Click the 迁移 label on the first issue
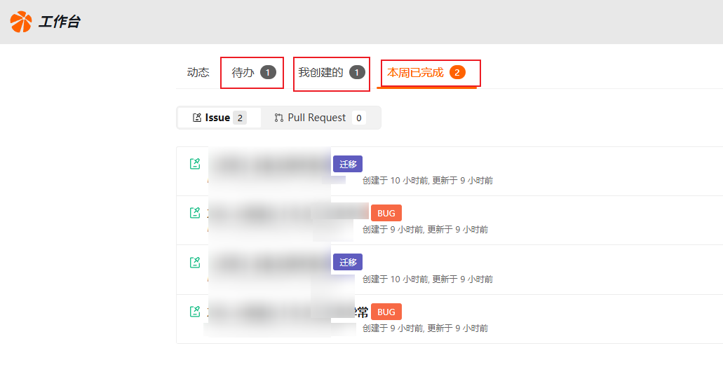The width and height of the screenshot is (723, 388). (x=348, y=164)
